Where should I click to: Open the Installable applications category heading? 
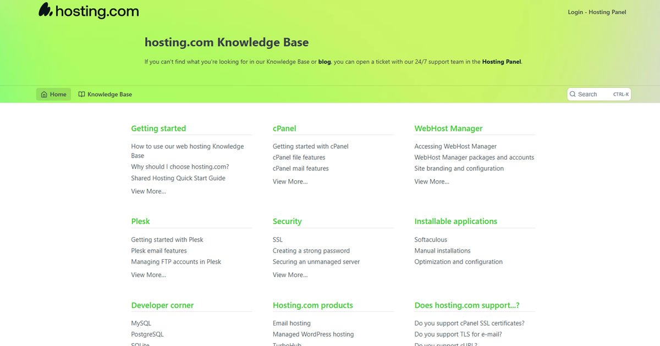pos(455,221)
